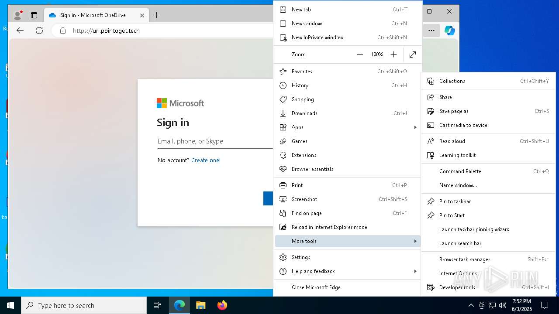
Task: Click the taskbar clock showing 7:52 PM
Action: 521,305
